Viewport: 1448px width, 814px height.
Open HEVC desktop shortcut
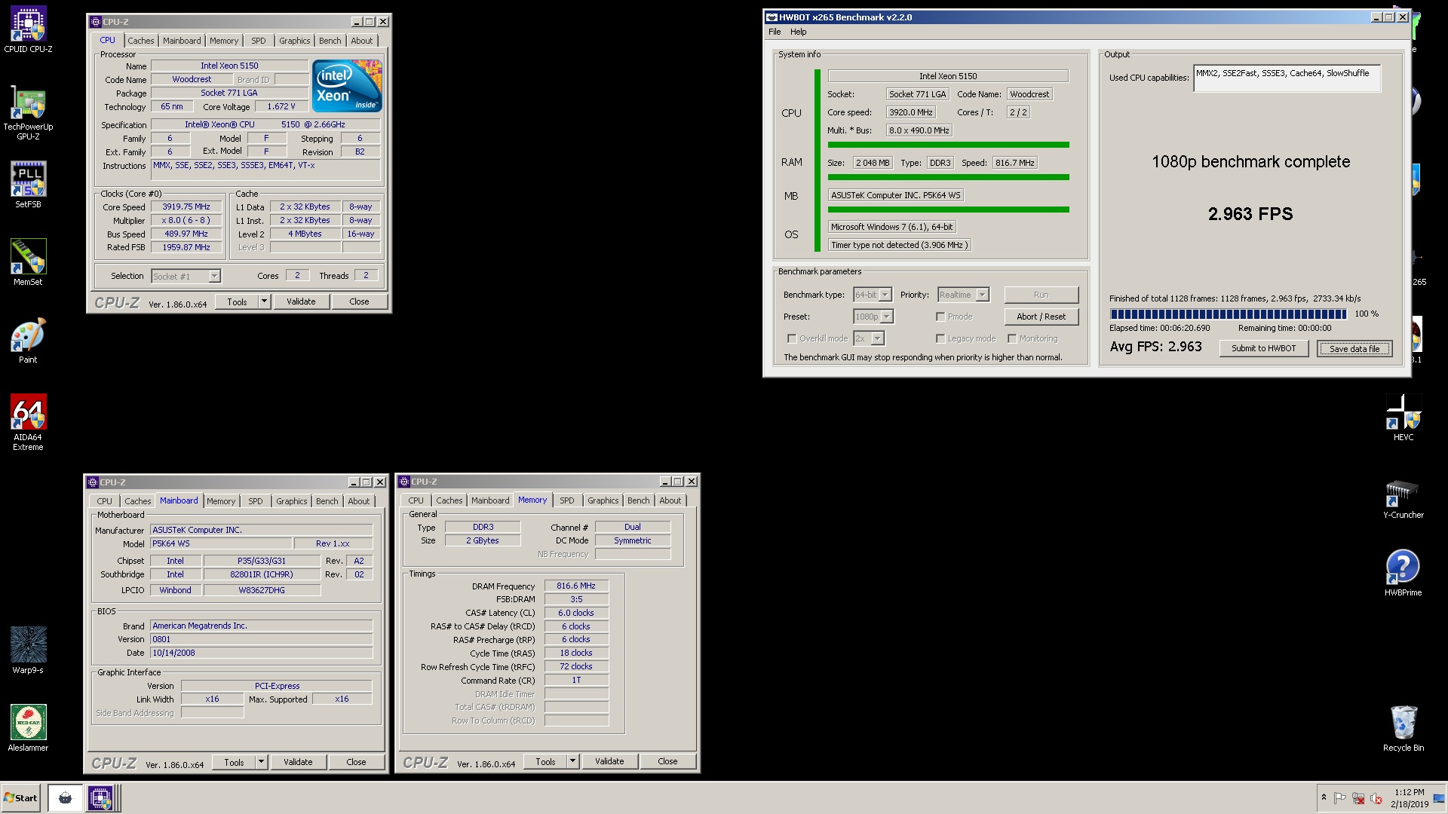(1403, 418)
